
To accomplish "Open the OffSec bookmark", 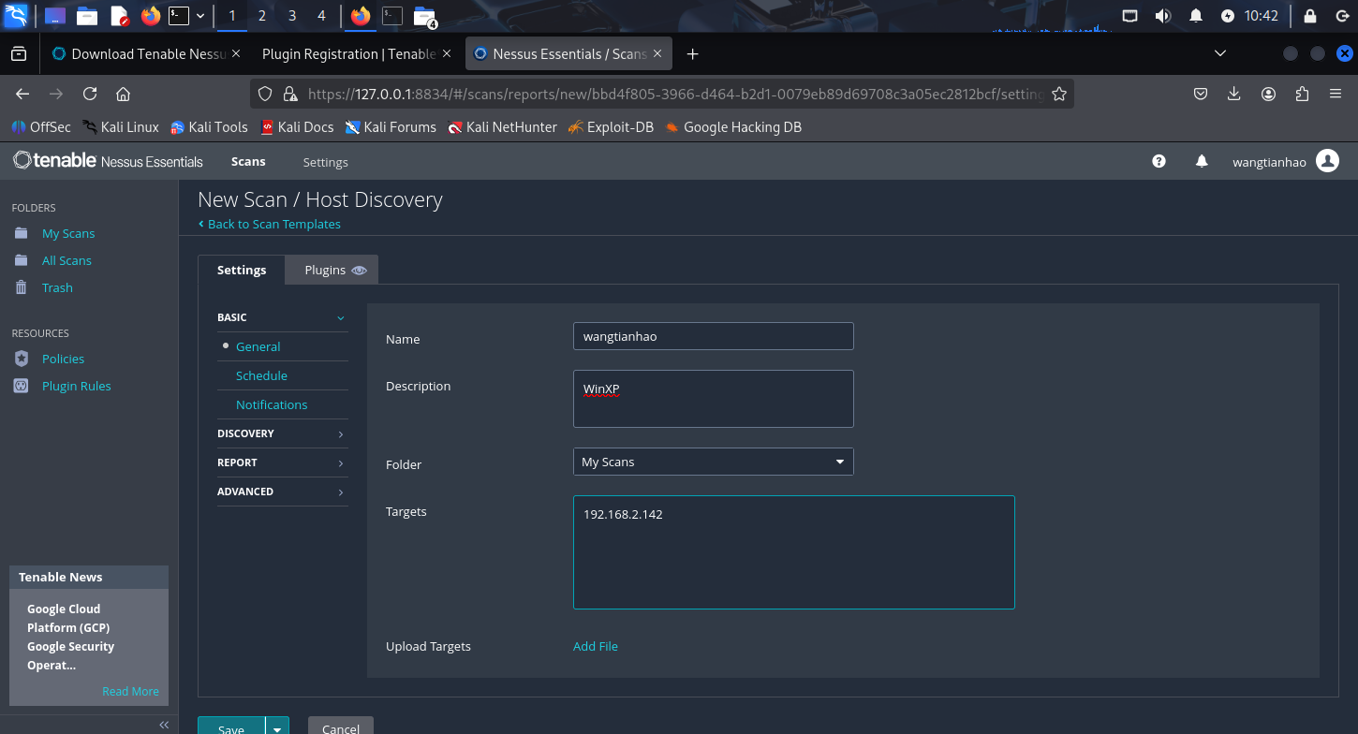I will 41,126.
